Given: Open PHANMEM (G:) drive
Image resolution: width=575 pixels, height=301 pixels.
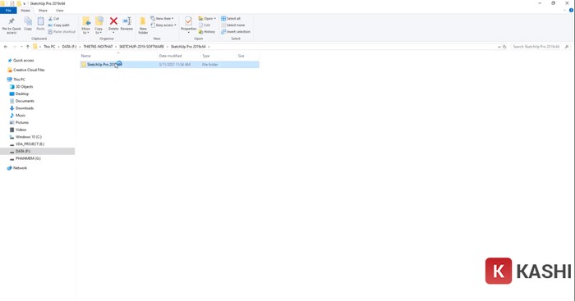Looking at the screenshot, I should (28, 158).
